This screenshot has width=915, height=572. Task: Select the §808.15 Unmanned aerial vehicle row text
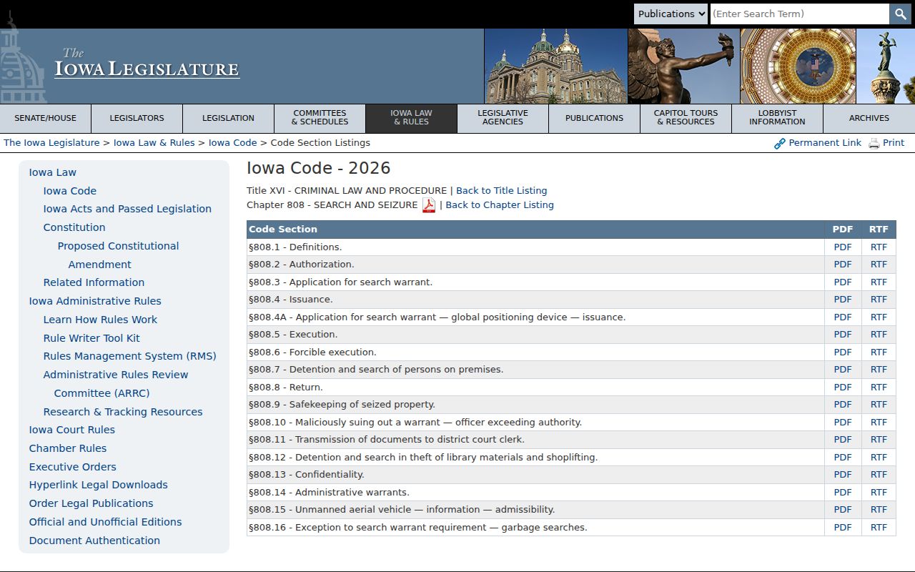click(x=402, y=510)
